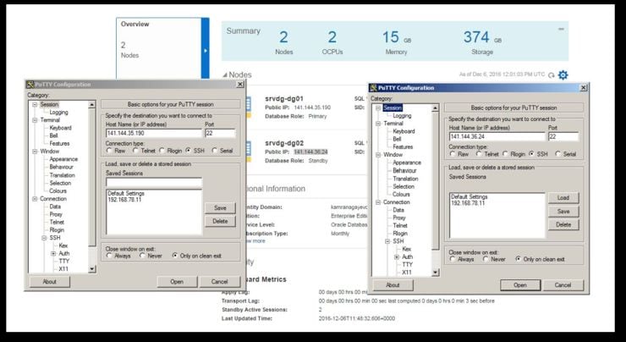This screenshot has height=342, width=626.
Task: Click the empty Saved Sessions field in gray-titled window
Action: click(154, 183)
